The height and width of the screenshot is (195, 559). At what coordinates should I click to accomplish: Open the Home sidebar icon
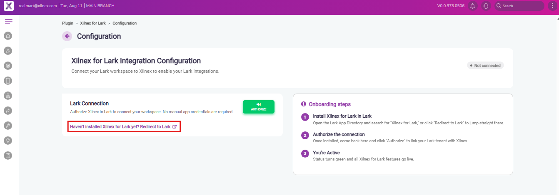tap(8, 36)
